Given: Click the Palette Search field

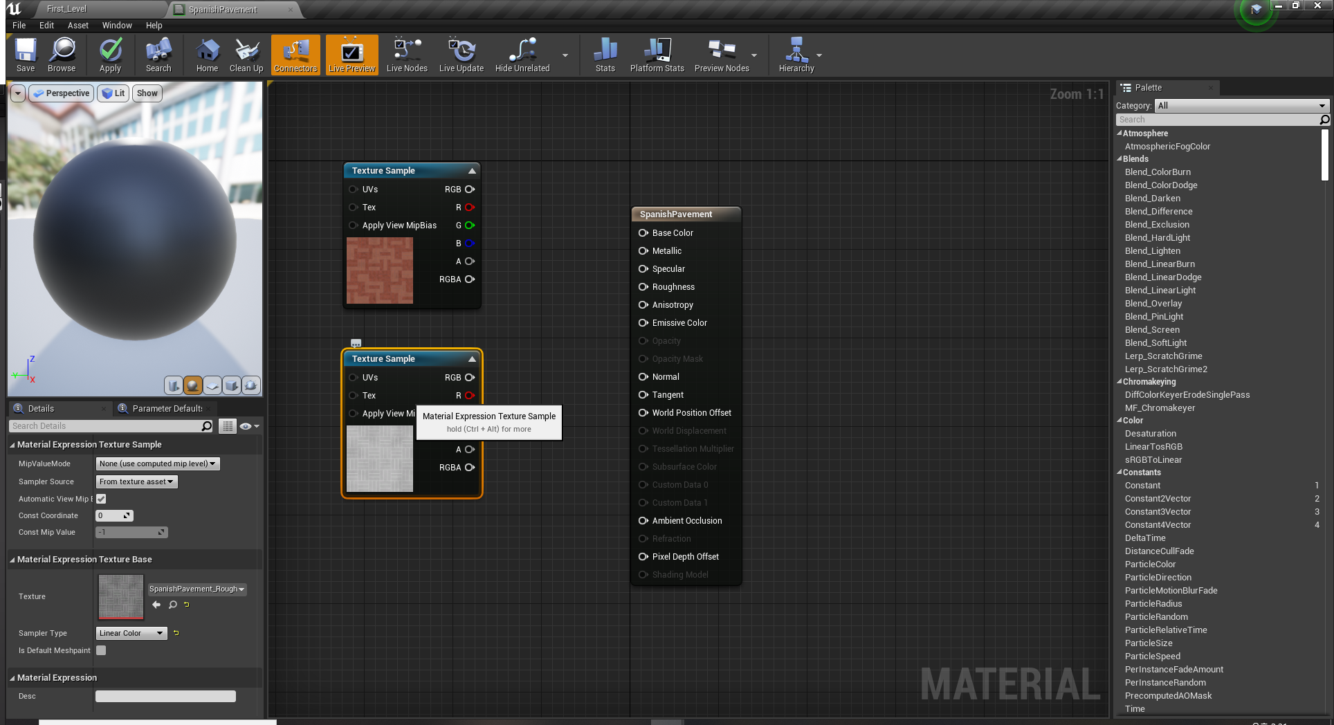Looking at the screenshot, I should (x=1218, y=120).
